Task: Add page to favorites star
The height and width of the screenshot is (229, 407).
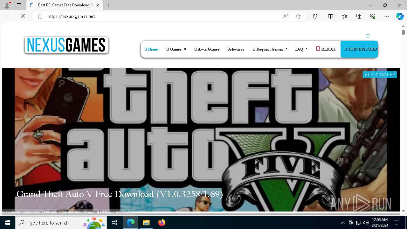Action: coord(298,16)
